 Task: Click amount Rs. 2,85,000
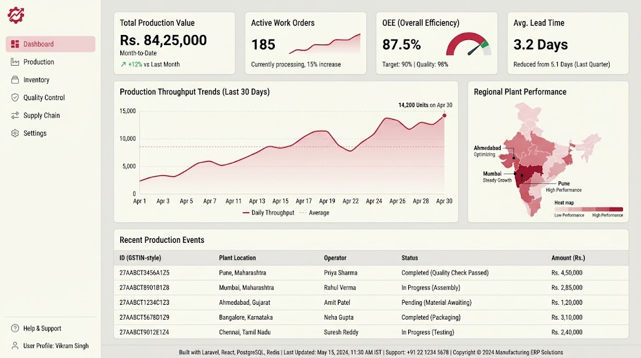coord(567,288)
